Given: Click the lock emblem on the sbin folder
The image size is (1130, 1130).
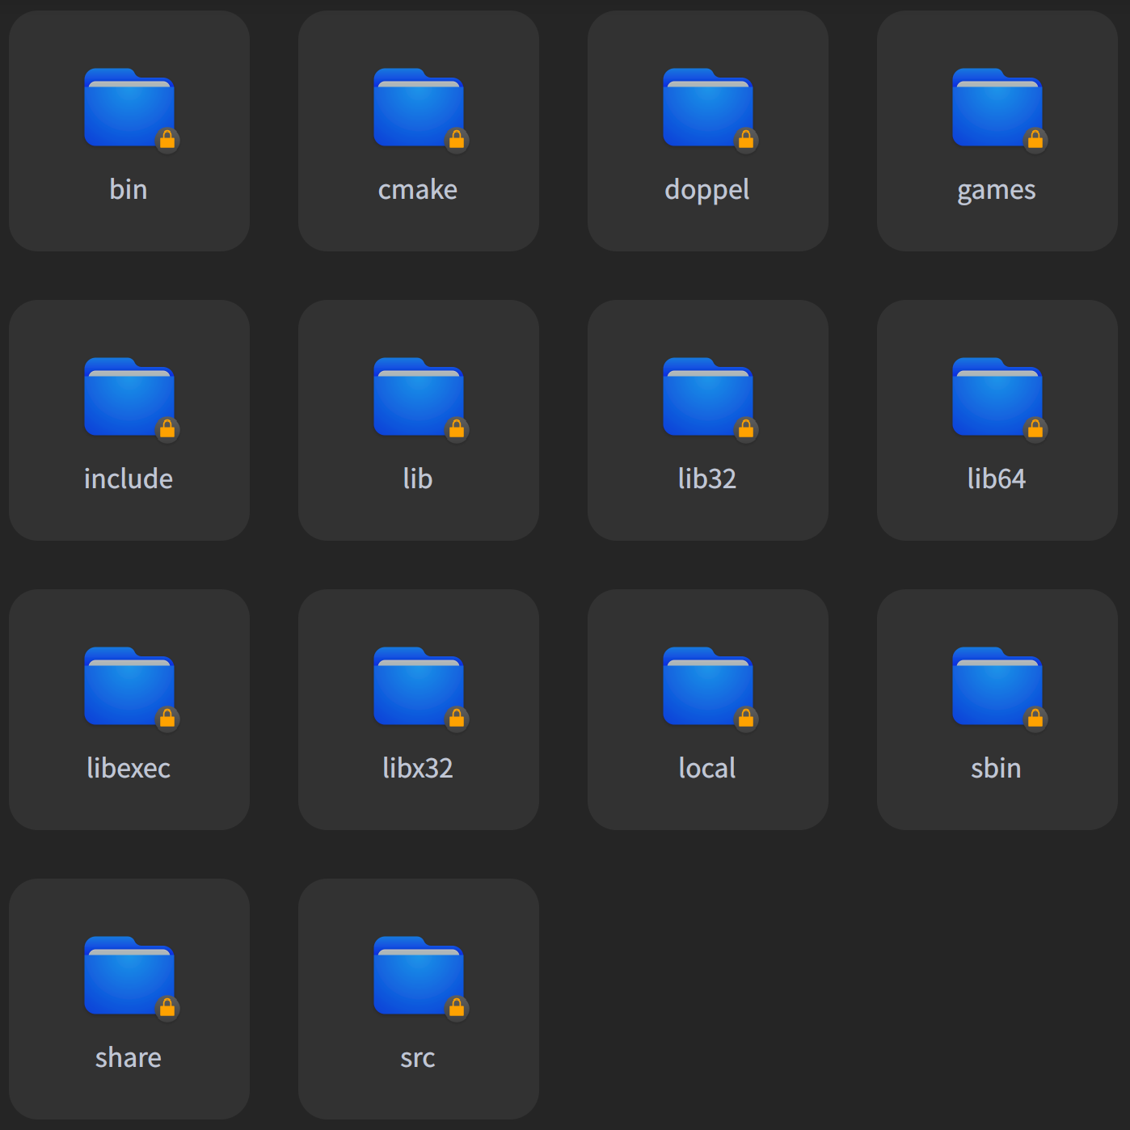Looking at the screenshot, I should tap(1035, 719).
